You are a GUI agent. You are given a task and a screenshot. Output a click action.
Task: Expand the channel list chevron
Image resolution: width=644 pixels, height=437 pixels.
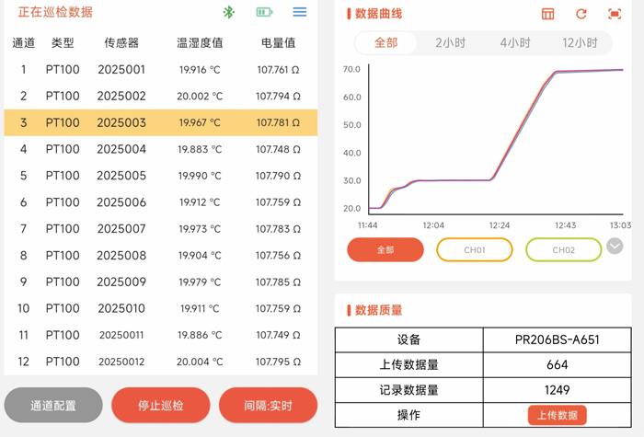tap(615, 247)
